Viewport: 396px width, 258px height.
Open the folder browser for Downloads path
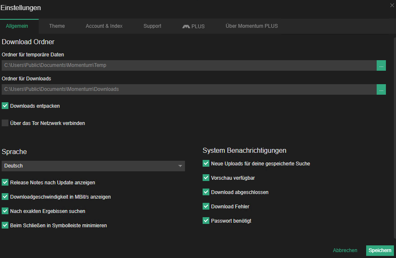click(x=381, y=89)
